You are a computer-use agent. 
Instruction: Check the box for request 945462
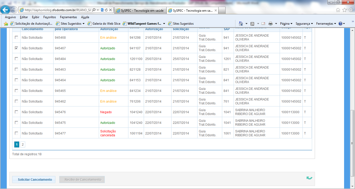16,101
